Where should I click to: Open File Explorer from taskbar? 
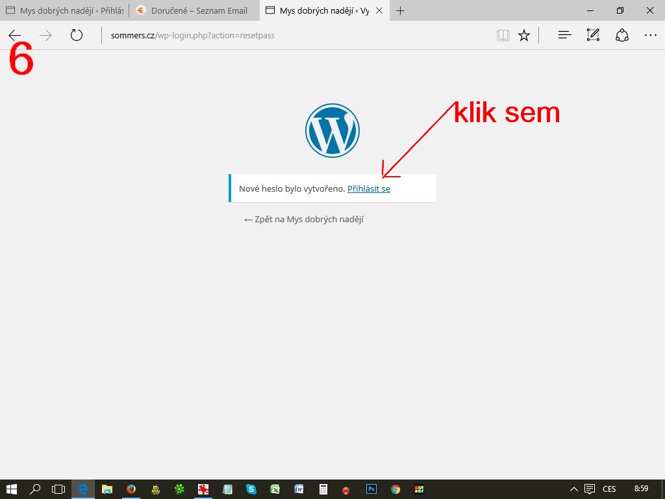107,489
